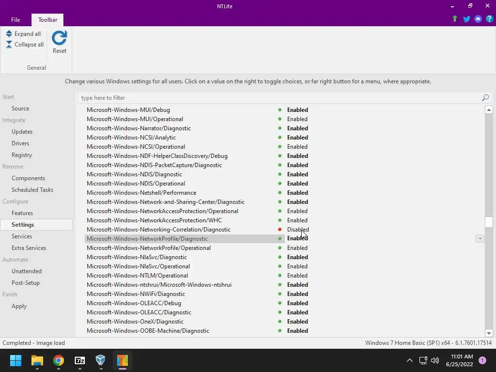Open Drivers page in sidebar
The image size is (496, 372).
pyautogui.click(x=20, y=143)
